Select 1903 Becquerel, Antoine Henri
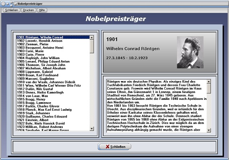The height and width of the screenshot is (160, 229). click(x=53, y=48)
